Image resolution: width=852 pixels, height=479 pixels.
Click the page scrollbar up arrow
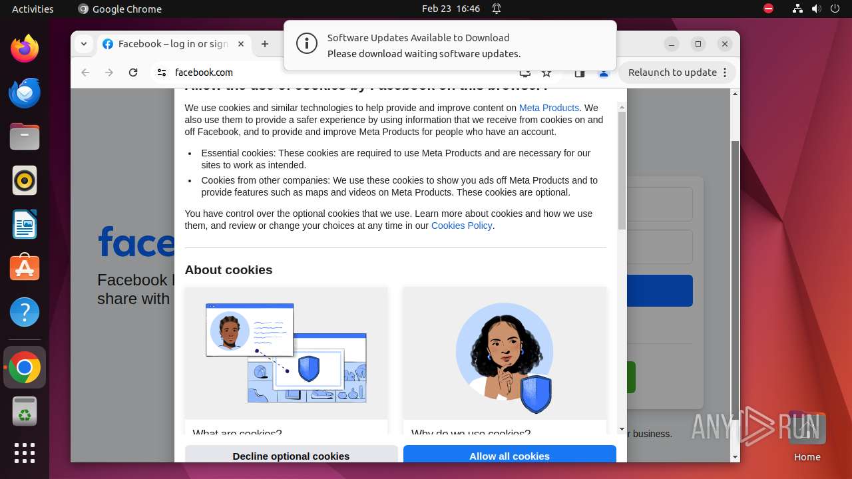735,93
